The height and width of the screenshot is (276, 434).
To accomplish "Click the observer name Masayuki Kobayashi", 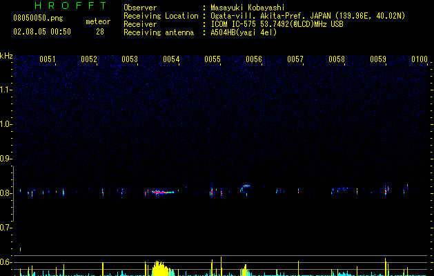I will (x=248, y=8).
